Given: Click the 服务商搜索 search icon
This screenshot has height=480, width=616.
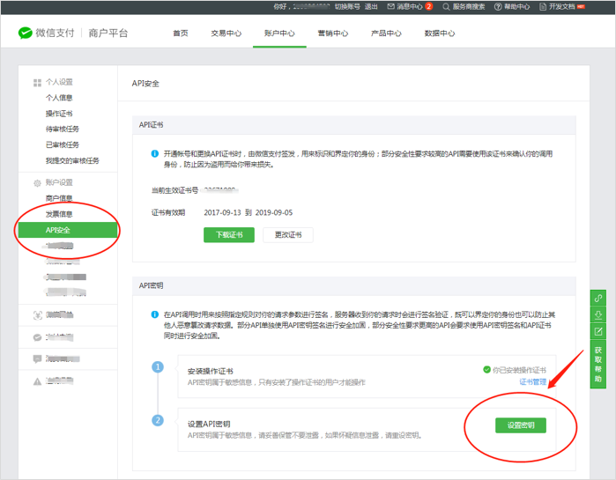Looking at the screenshot, I should (446, 6).
